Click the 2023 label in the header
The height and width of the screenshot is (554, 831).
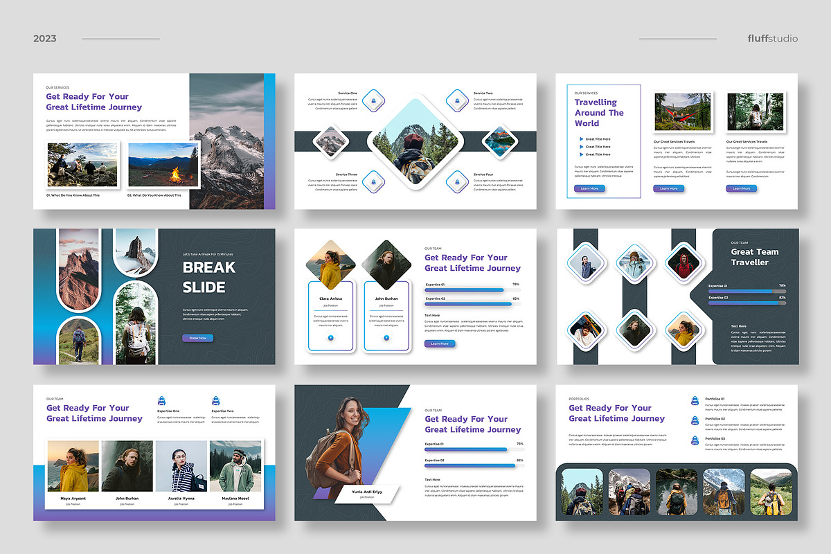coord(45,39)
